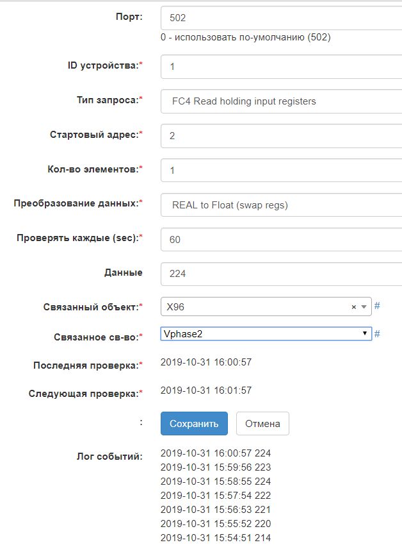This screenshot has height=545, width=402.
Task: Click the Следующая проверка time 16:01:57
Action: pos(232,390)
